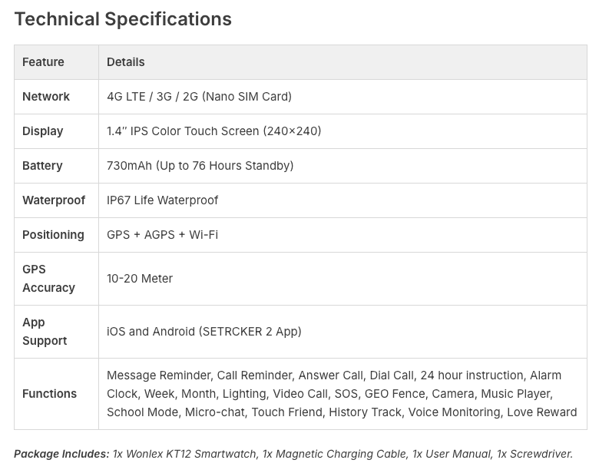Click the Feature column header
The height and width of the screenshot is (473, 599).
43,62
